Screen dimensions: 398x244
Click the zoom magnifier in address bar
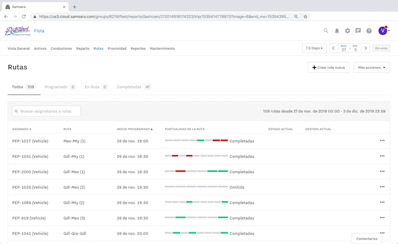[x=296, y=17]
